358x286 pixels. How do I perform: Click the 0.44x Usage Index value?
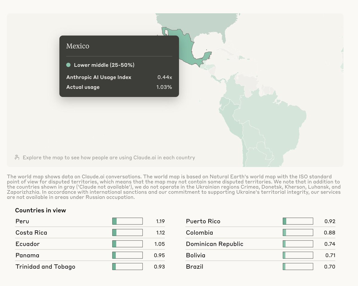tap(165, 77)
